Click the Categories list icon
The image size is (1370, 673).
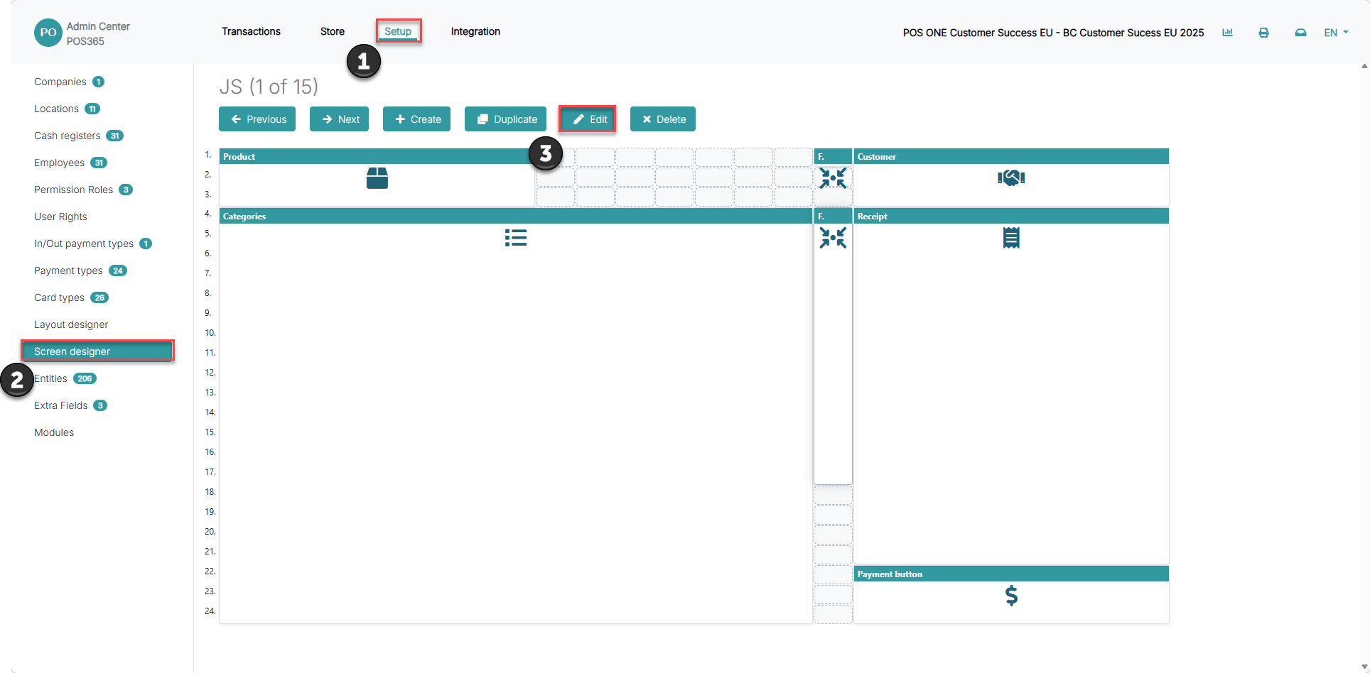tap(516, 238)
